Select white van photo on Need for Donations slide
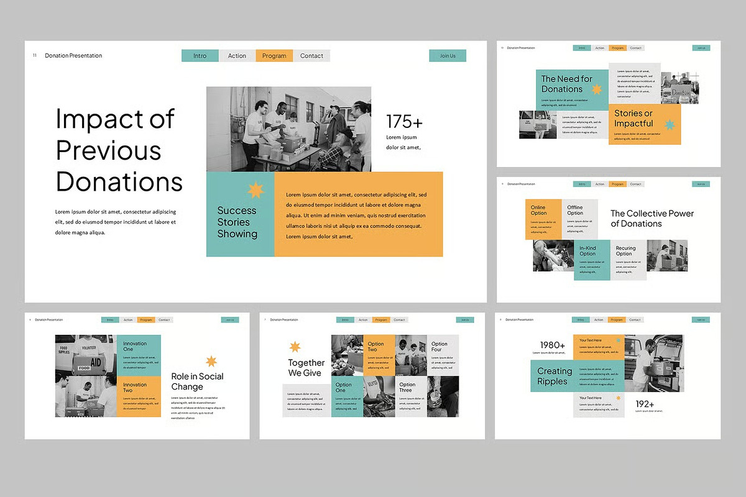 pyautogui.click(x=538, y=125)
